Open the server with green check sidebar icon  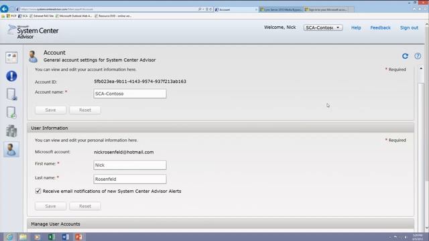point(11,112)
